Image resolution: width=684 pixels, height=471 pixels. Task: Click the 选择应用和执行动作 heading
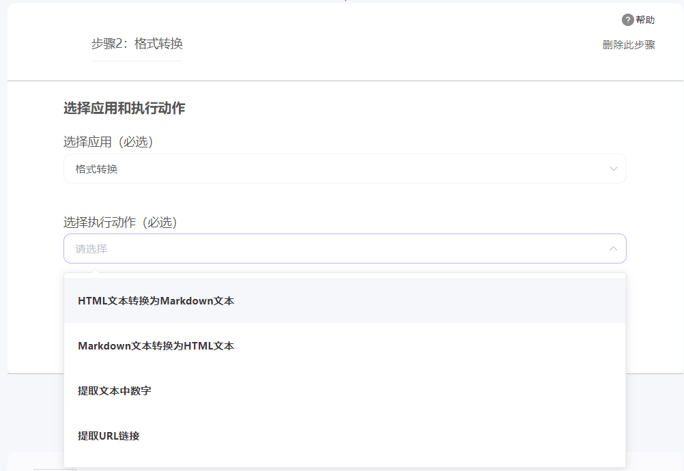click(124, 108)
